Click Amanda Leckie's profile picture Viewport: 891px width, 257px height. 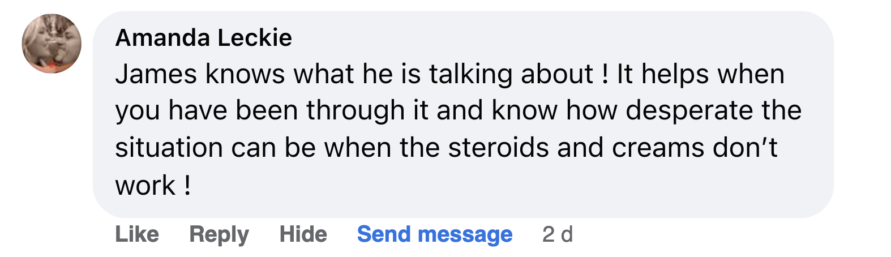[x=52, y=44]
